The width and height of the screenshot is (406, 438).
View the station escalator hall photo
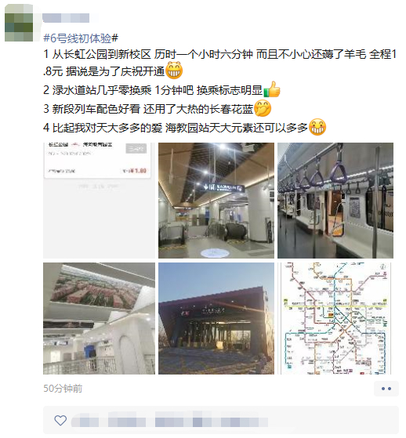tap(216, 201)
